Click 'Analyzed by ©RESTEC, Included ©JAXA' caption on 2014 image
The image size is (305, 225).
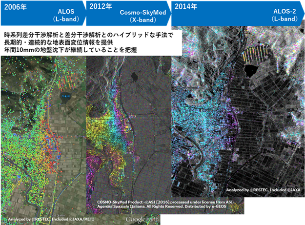tap(263, 190)
